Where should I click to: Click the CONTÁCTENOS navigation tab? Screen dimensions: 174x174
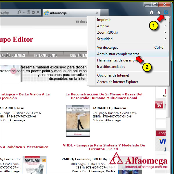click(75, 55)
